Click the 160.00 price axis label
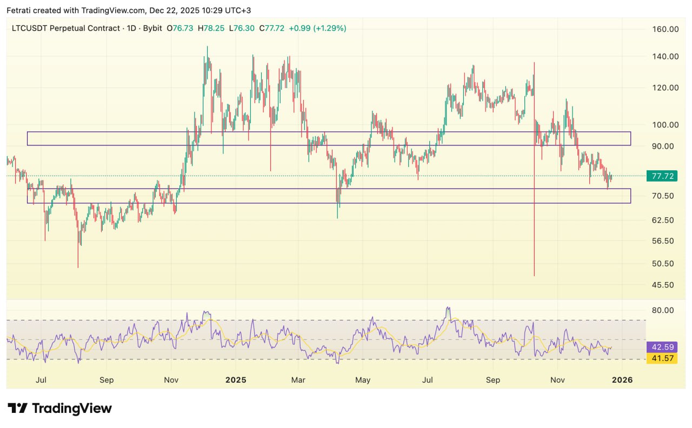Screen dimensions: 692x428 click(665, 29)
